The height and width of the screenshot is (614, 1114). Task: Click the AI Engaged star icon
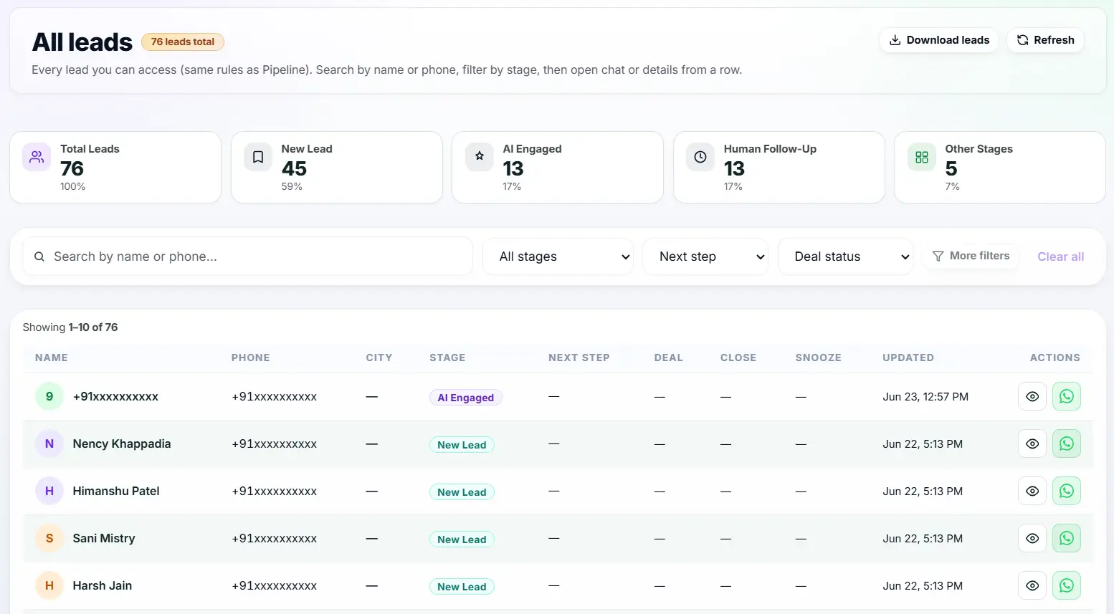coord(480,157)
